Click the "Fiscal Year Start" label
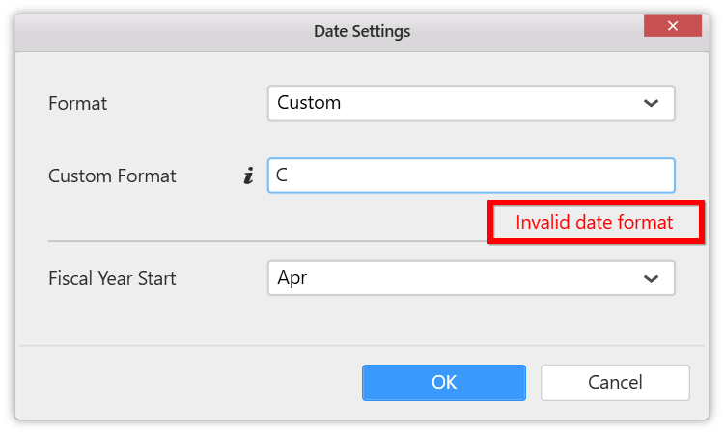Image resolution: width=724 pixels, height=434 pixels. point(112,279)
